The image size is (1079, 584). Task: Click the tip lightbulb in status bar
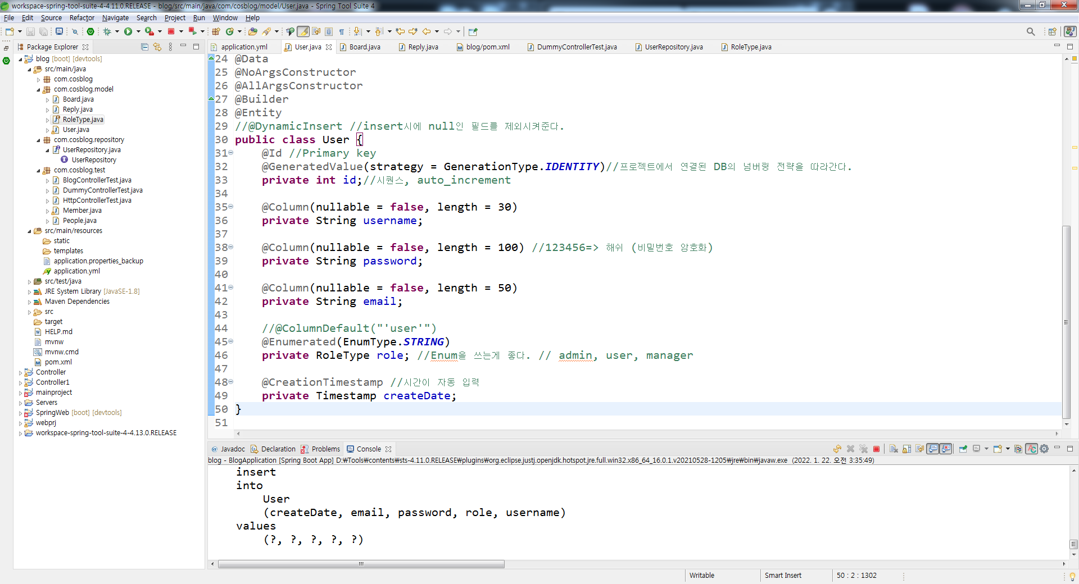point(1072,576)
